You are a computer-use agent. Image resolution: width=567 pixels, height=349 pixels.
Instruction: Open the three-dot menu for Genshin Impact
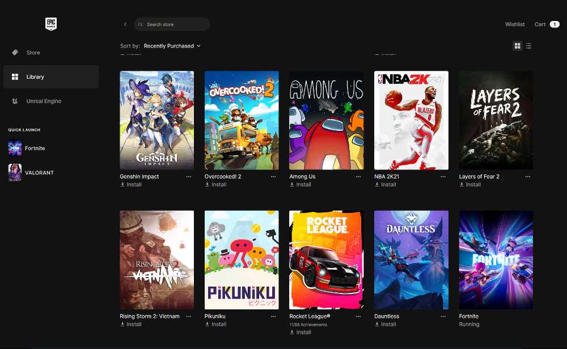[189, 177]
